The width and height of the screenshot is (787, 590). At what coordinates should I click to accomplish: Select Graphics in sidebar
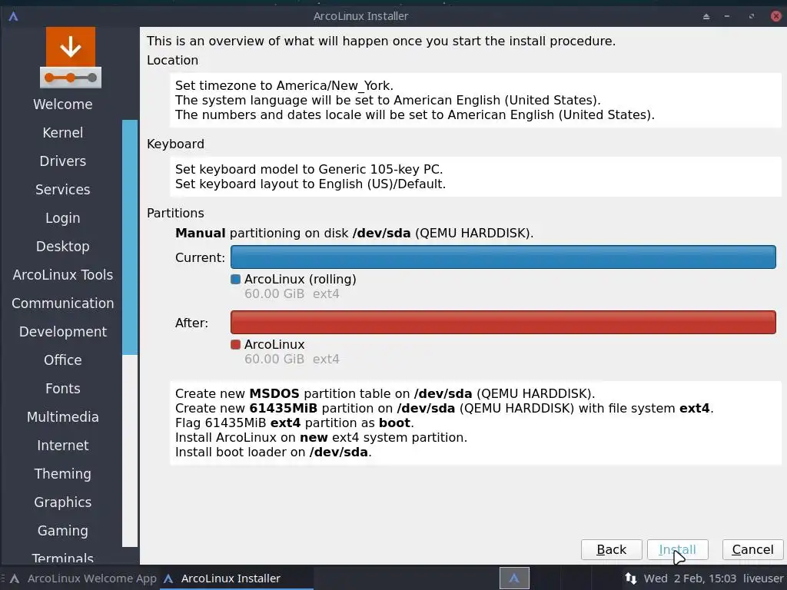63,502
